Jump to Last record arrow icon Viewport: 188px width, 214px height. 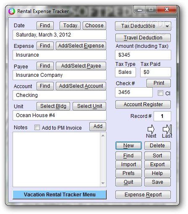(167, 129)
